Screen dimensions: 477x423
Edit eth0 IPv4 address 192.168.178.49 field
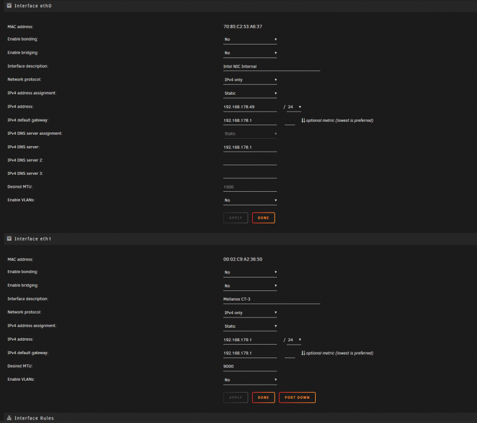250,107
